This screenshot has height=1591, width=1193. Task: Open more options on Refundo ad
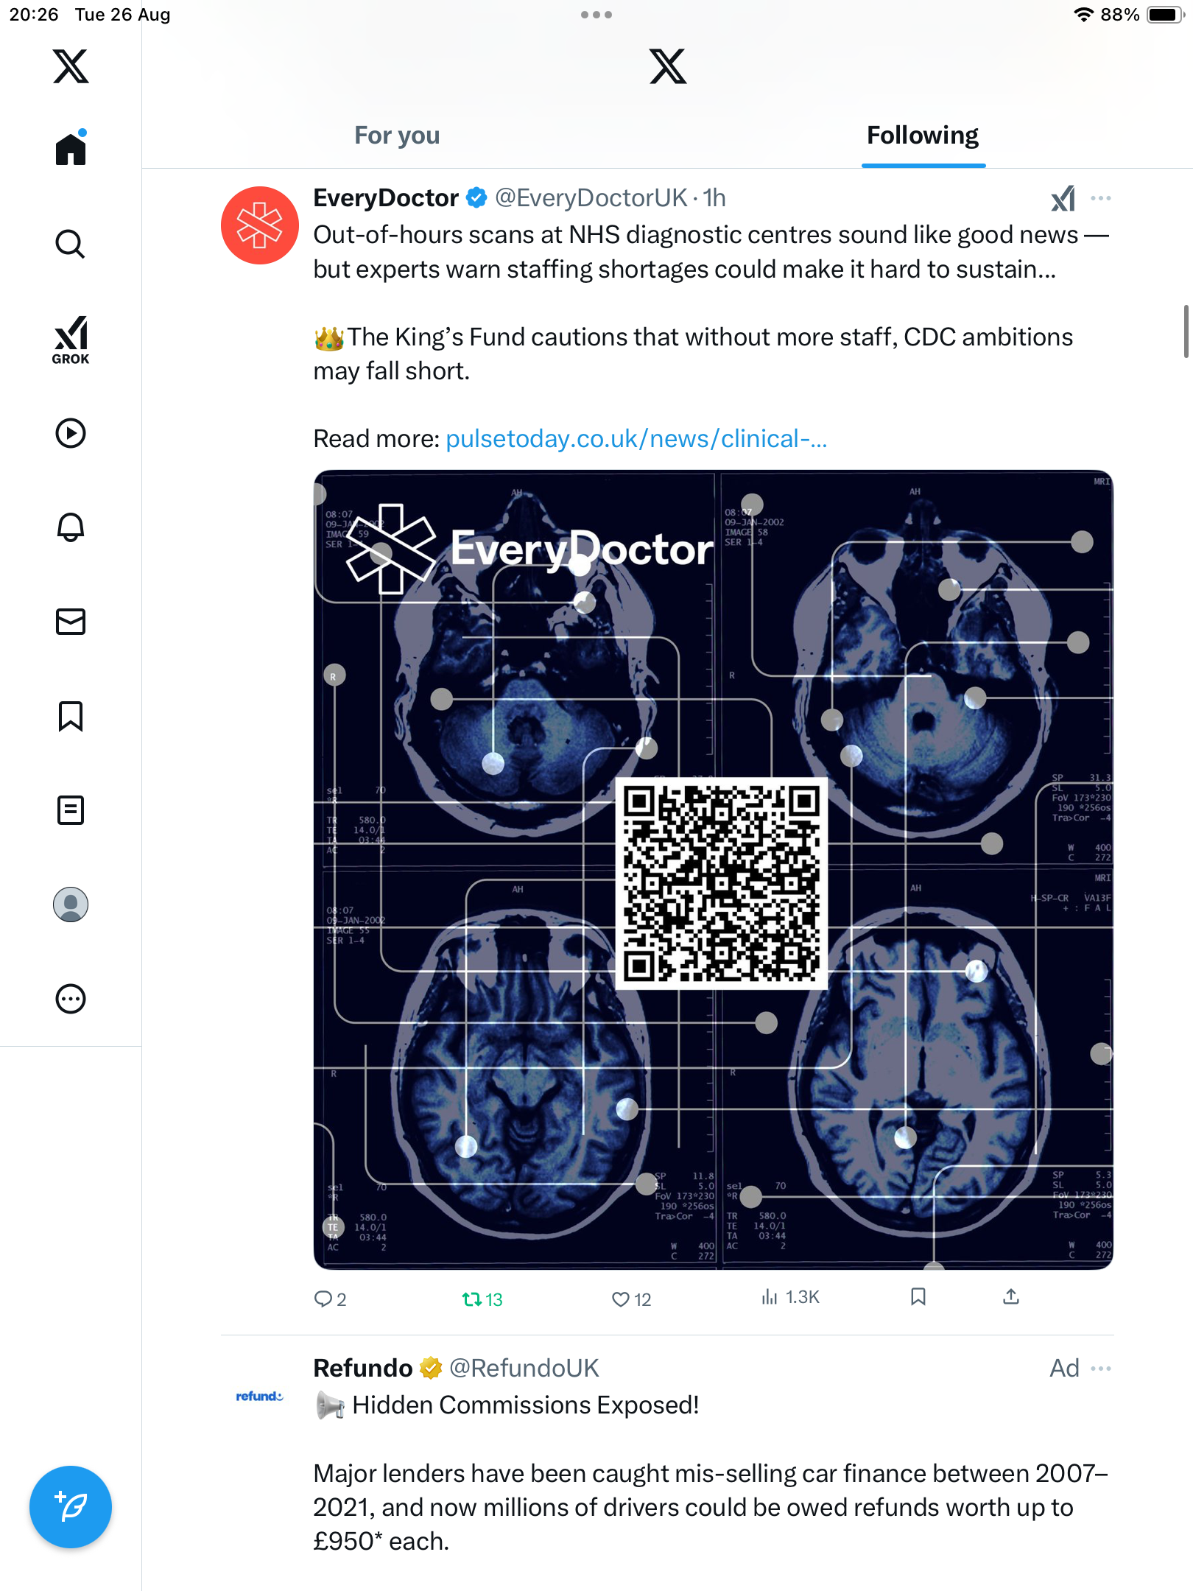pyautogui.click(x=1101, y=1369)
